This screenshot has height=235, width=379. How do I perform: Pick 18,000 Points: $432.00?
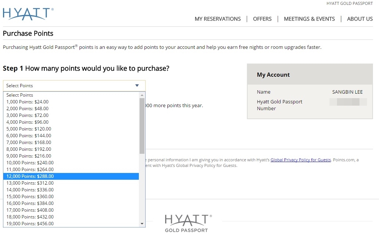click(x=71, y=217)
